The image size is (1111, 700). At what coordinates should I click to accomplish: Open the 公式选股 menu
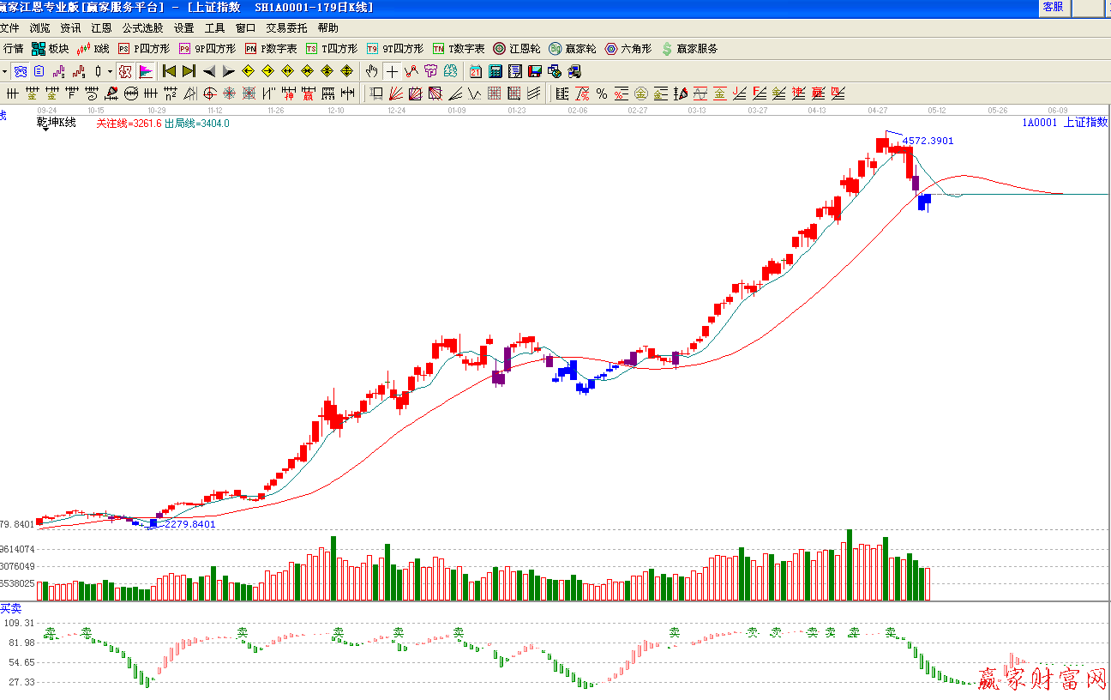[x=142, y=28]
